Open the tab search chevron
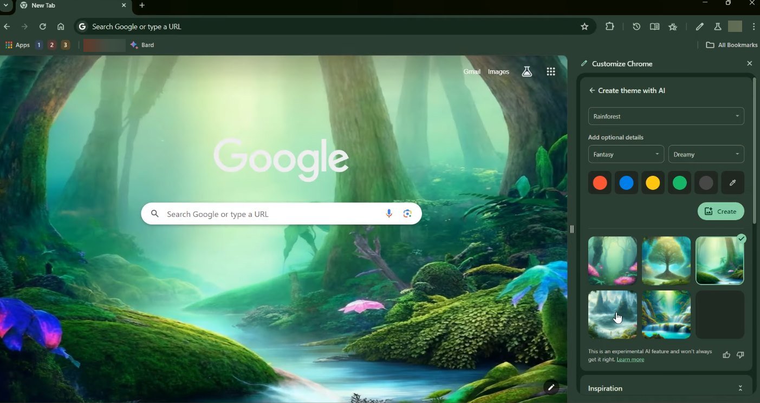 (x=5, y=5)
